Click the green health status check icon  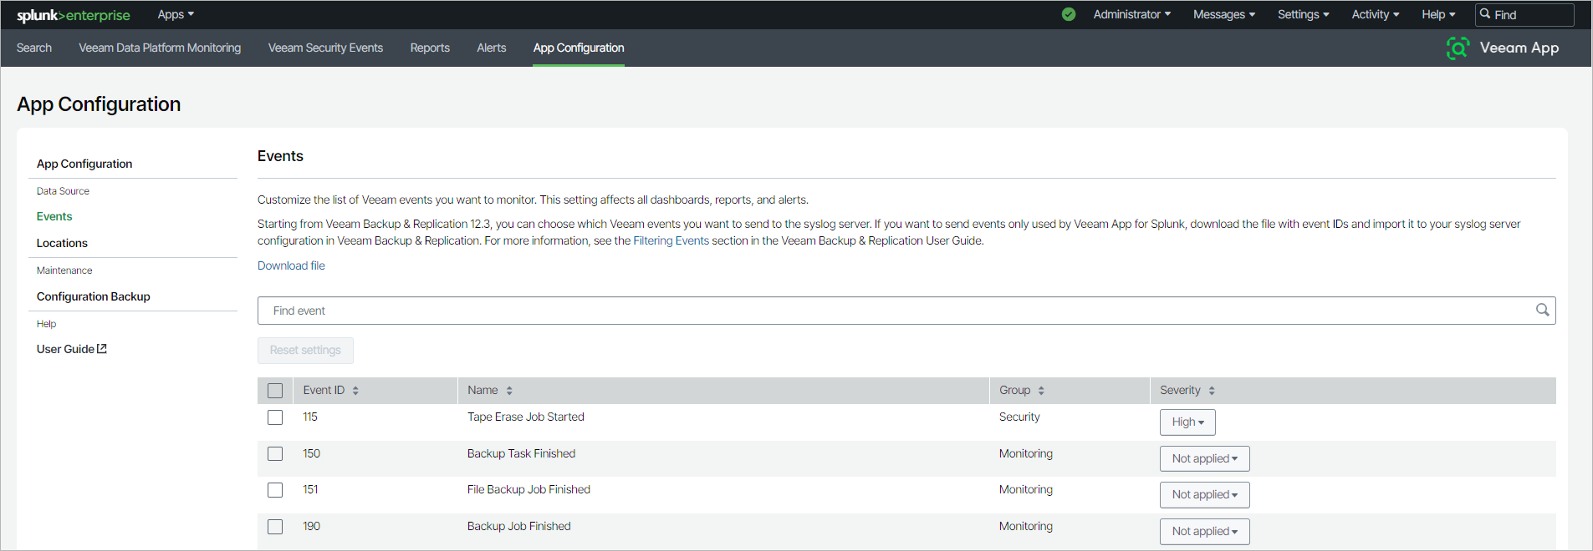coord(1069,14)
